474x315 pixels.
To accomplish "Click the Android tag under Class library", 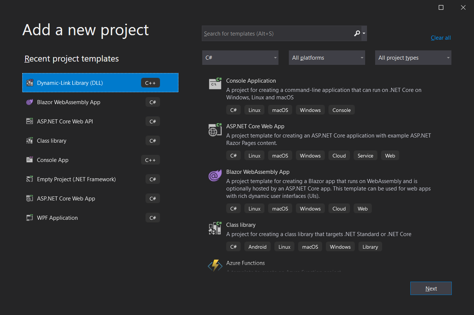I will [257, 247].
